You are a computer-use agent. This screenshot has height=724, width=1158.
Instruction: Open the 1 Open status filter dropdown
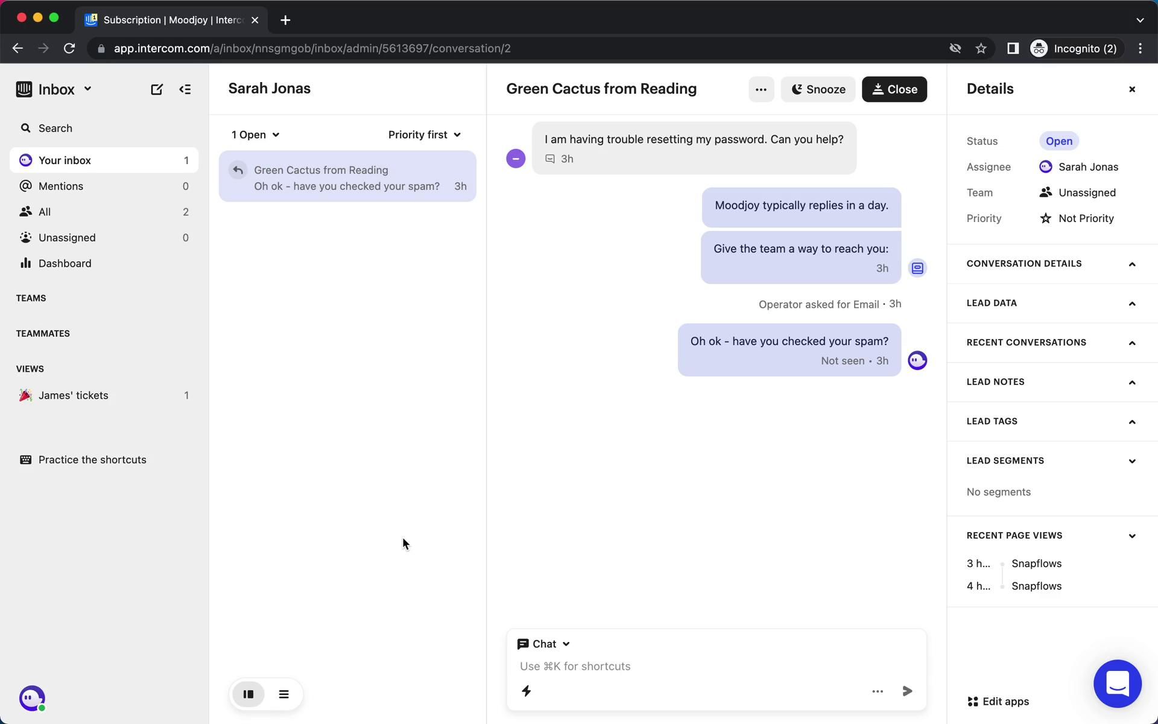point(255,135)
